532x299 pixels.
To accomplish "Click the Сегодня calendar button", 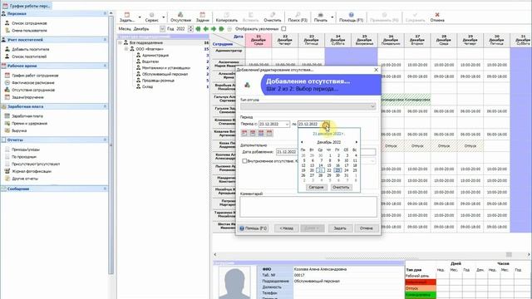I will 316,187.
